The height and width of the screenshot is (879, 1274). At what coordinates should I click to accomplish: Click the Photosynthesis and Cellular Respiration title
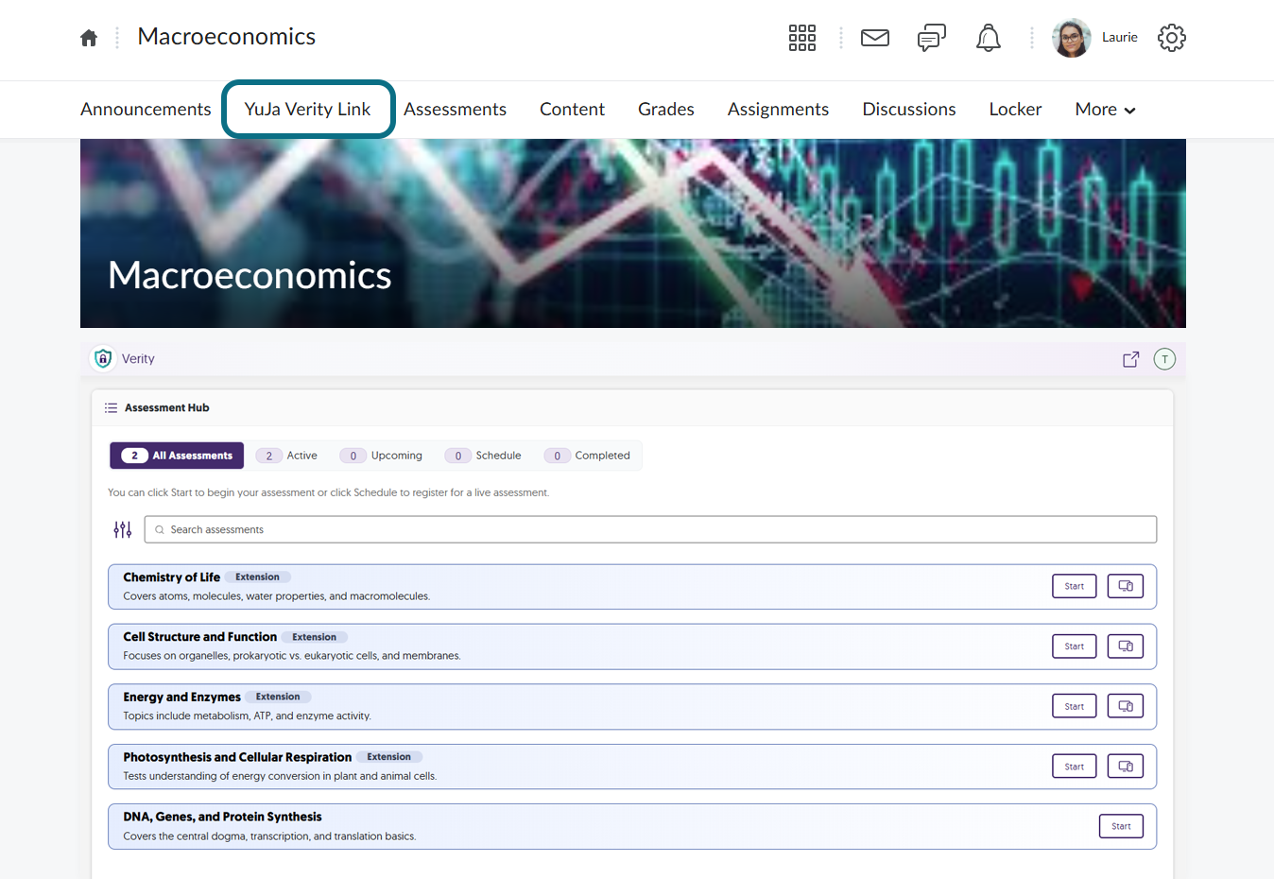pos(237,757)
